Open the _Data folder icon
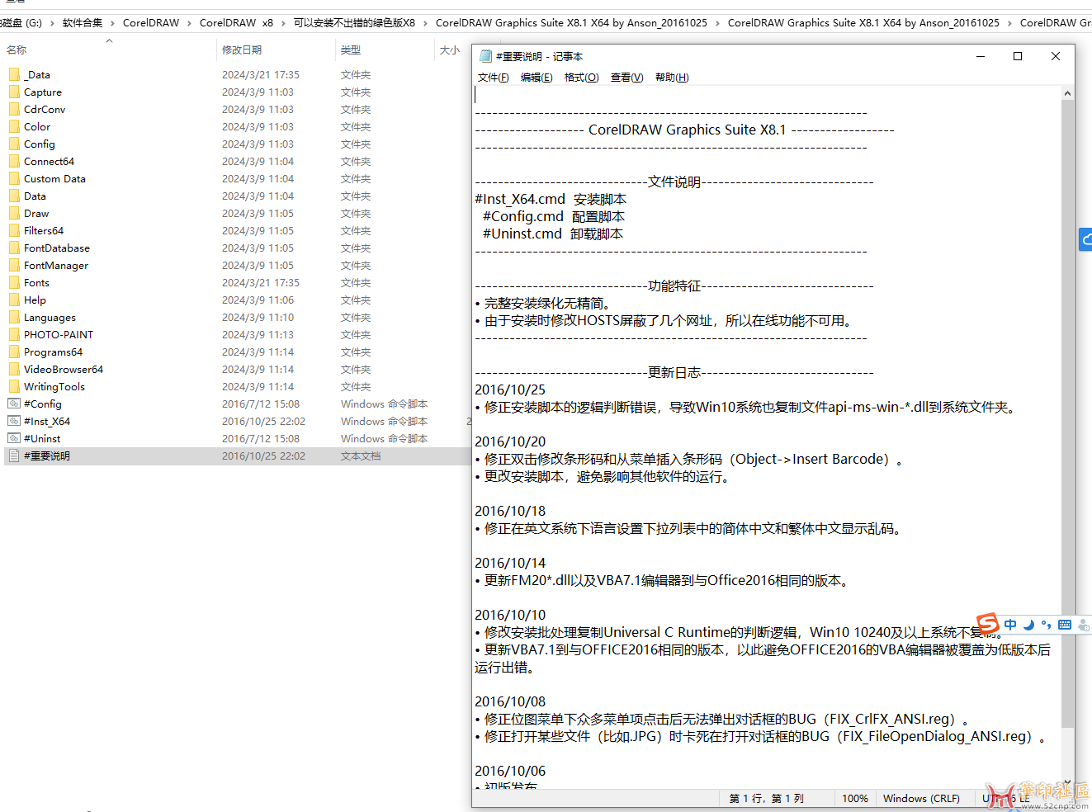Viewport: 1092px width, 812px height. click(x=14, y=74)
